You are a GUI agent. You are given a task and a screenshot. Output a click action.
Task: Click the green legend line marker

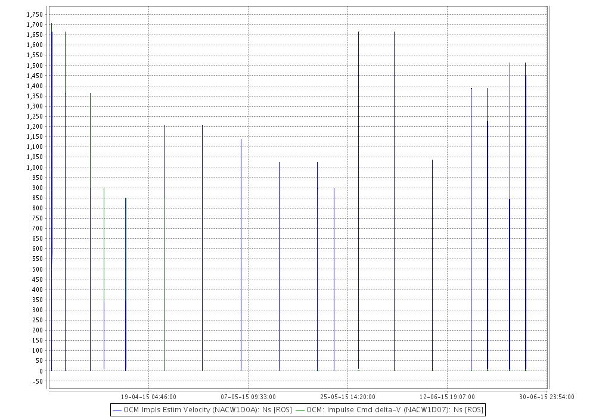coord(300,410)
